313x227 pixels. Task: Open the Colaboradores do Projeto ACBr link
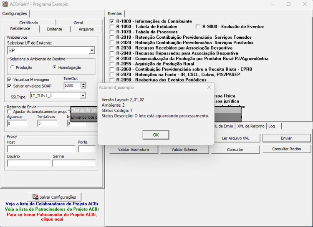[x=52, y=204]
